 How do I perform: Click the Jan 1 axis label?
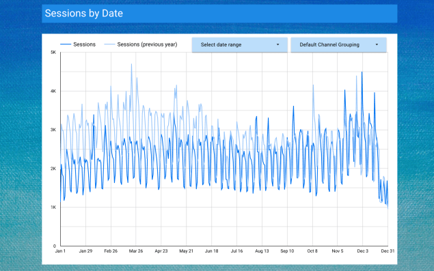click(60, 251)
